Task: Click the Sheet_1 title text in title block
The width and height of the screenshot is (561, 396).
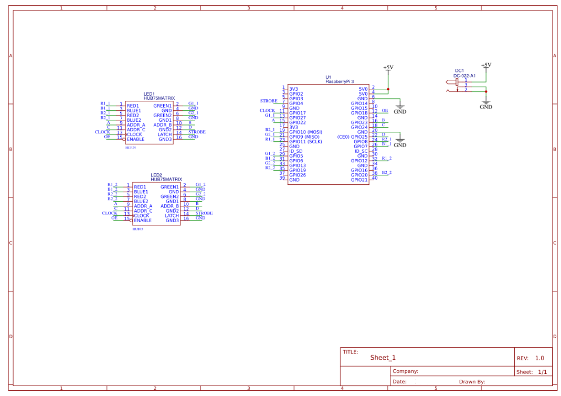Action: 384,358
